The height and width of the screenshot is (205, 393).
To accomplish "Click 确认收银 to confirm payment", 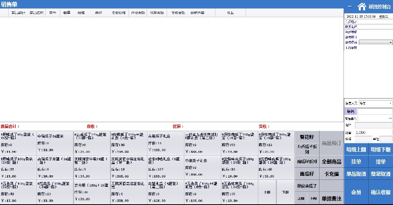I will (x=381, y=192).
